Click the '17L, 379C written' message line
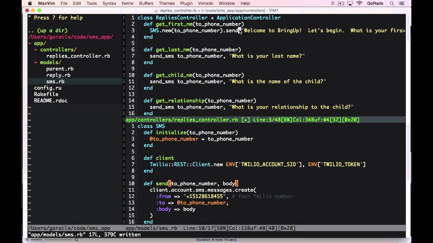Screen dimensions: 433x243 tap(84, 235)
